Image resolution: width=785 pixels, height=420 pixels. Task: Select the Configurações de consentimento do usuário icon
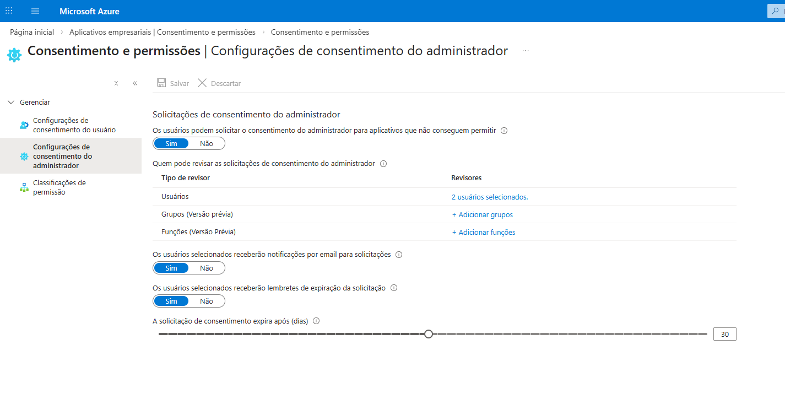24,125
